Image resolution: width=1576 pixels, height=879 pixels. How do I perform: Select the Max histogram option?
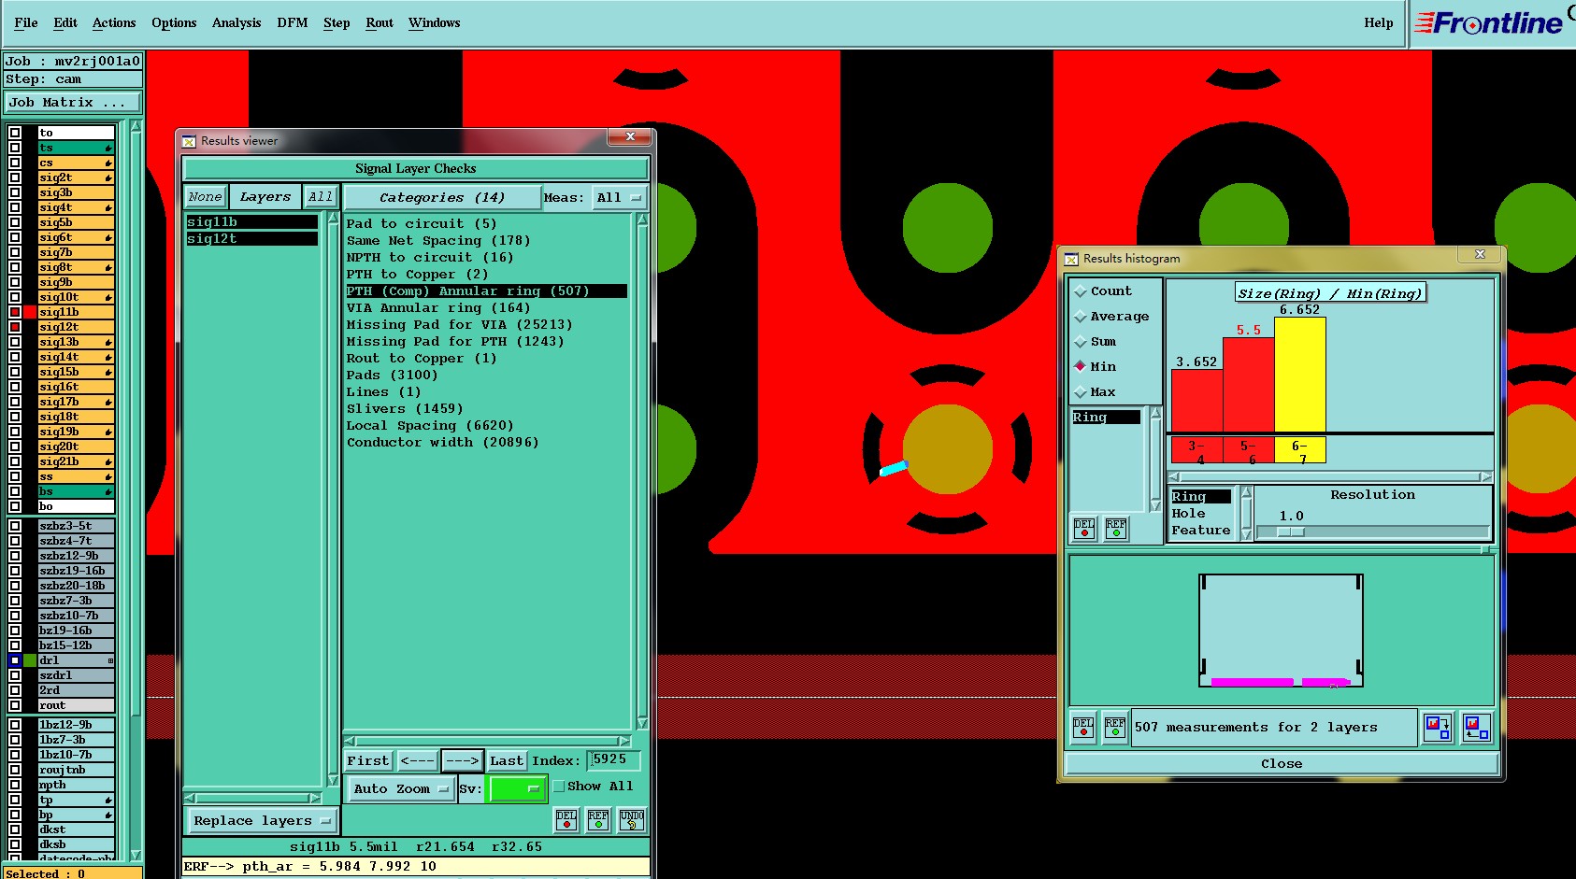click(1081, 392)
